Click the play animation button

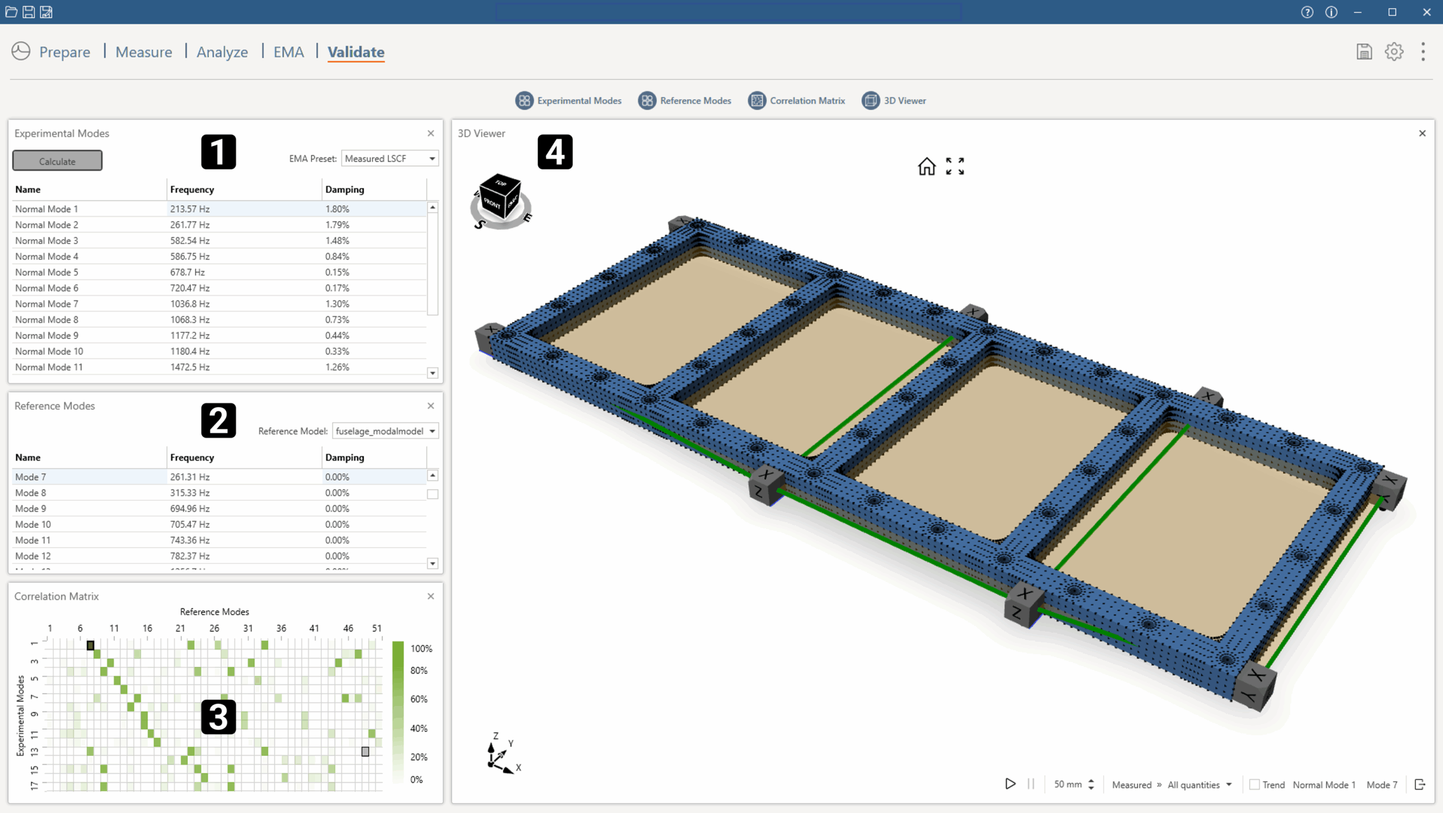(x=1010, y=784)
